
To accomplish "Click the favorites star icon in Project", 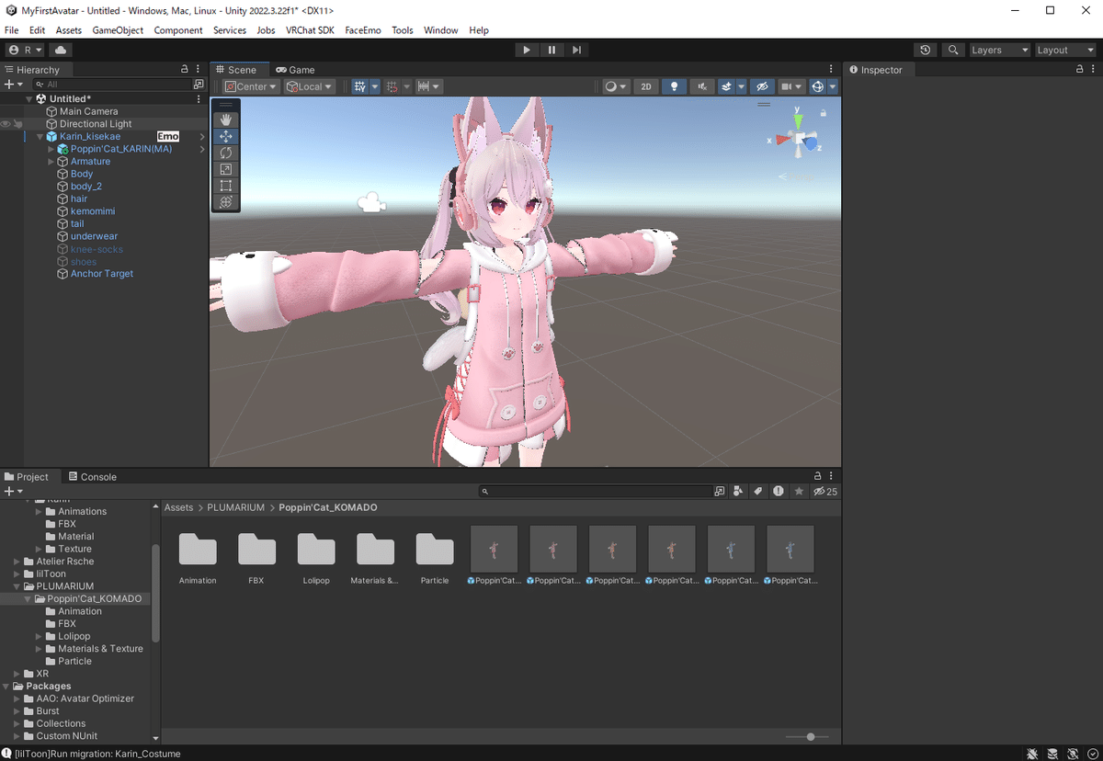I will coord(799,492).
